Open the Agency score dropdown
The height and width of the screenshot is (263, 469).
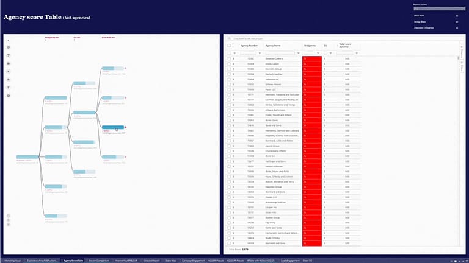[436, 9]
